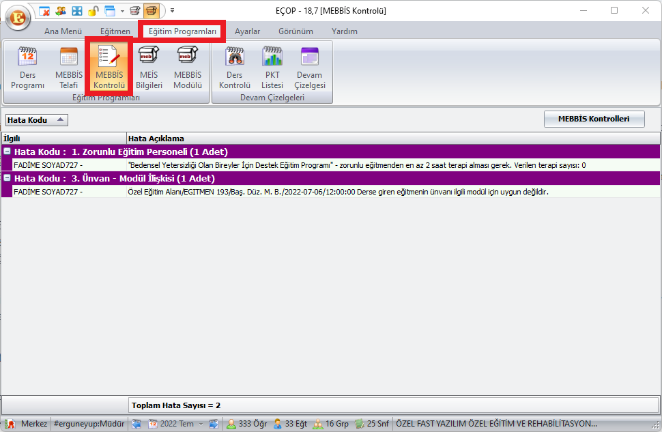Collapse the Zorunlu Eğitim Personeli error group

(x=8, y=152)
